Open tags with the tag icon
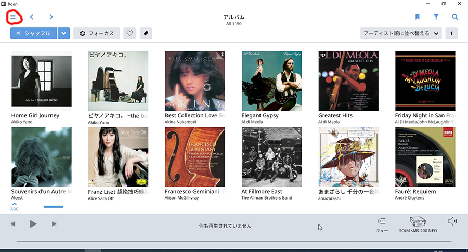The height and width of the screenshot is (252, 468). tap(146, 33)
